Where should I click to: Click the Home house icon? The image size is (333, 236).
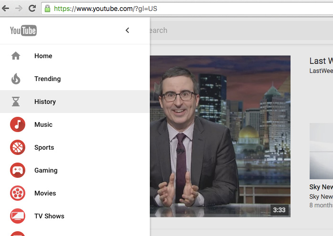(x=16, y=56)
